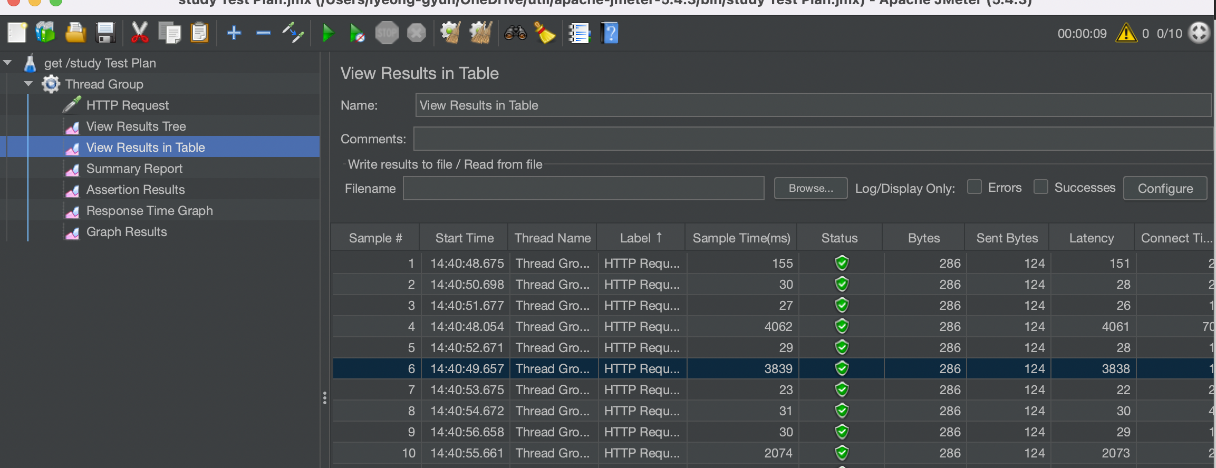Click the Search binoculars icon
Screen dimensions: 1216x468
tap(515, 34)
